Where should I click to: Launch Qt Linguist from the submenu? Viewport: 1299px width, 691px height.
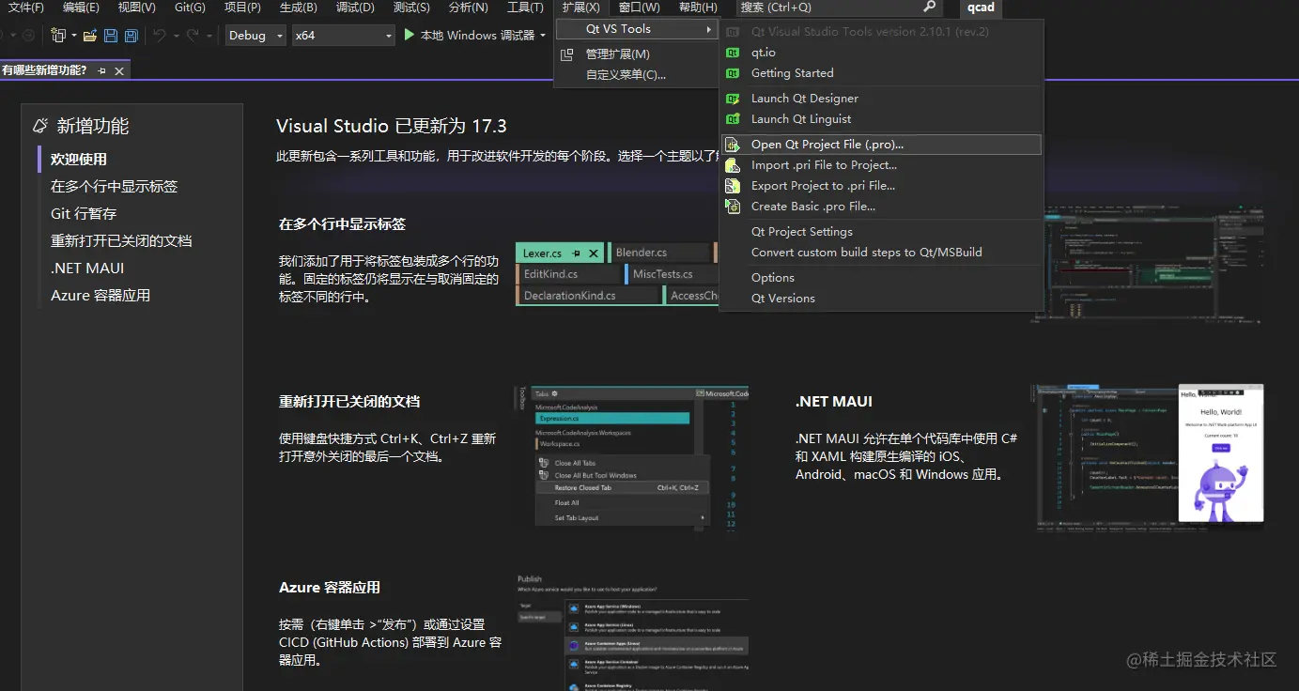(x=881, y=119)
